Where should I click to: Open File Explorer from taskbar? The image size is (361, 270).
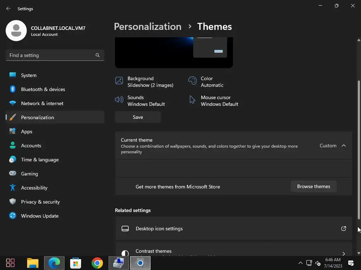(33, 263)
